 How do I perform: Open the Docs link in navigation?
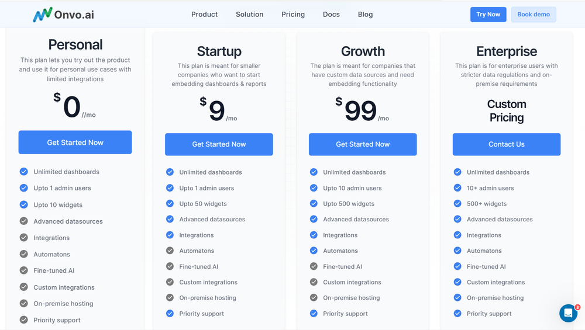[x=331, y=15]
